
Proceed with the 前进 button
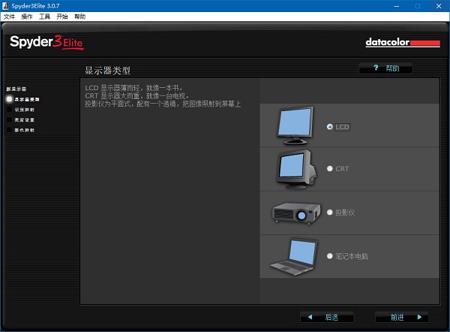pyautogui.click(x=402, y=317)
